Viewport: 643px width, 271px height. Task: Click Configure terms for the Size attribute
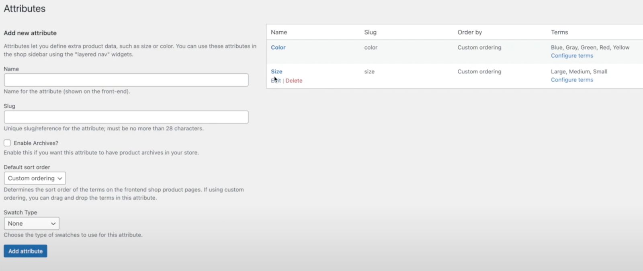point(572,80)
